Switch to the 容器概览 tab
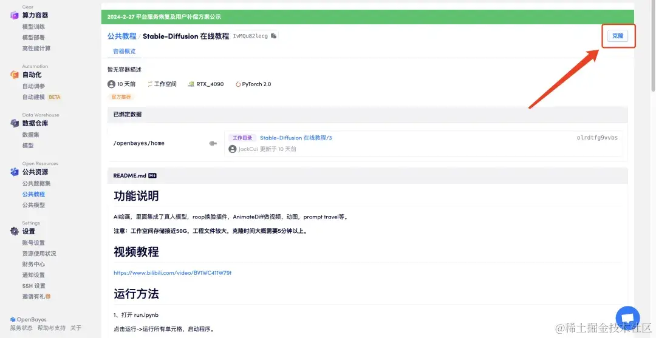This screenshot has width=656, height=338. 125,52
